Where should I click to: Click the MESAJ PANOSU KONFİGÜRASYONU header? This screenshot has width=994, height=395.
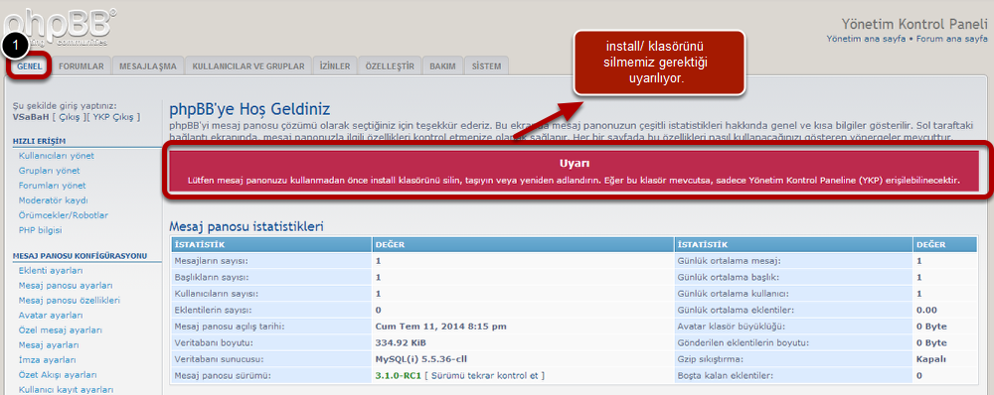click(80, 256)
